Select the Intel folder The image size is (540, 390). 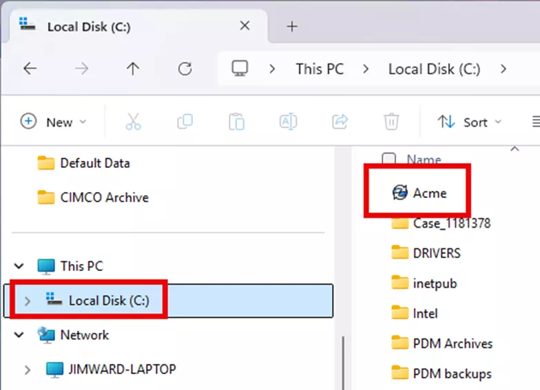point(426,314)
